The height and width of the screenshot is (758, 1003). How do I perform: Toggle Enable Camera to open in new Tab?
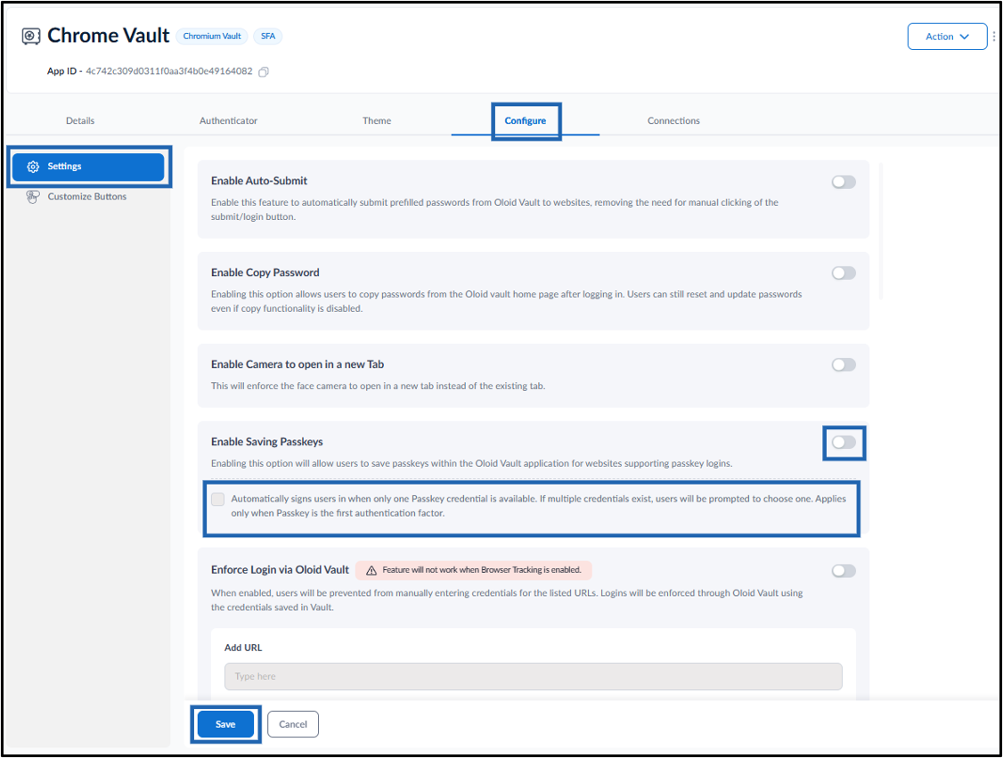click(843, 364)
